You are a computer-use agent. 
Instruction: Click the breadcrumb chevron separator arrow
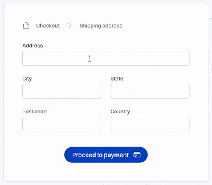tap(70, 26)
